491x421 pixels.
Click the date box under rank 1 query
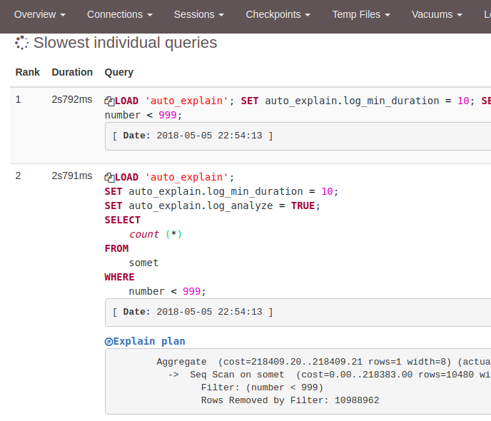[193, 135]
